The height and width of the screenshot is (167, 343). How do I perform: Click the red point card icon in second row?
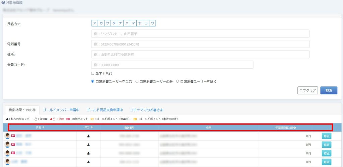point(13,145)
